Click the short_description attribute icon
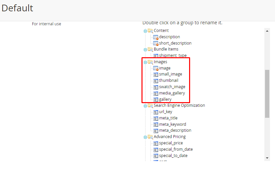The width and height of the screenshot is (275, 174). point(156,44)
